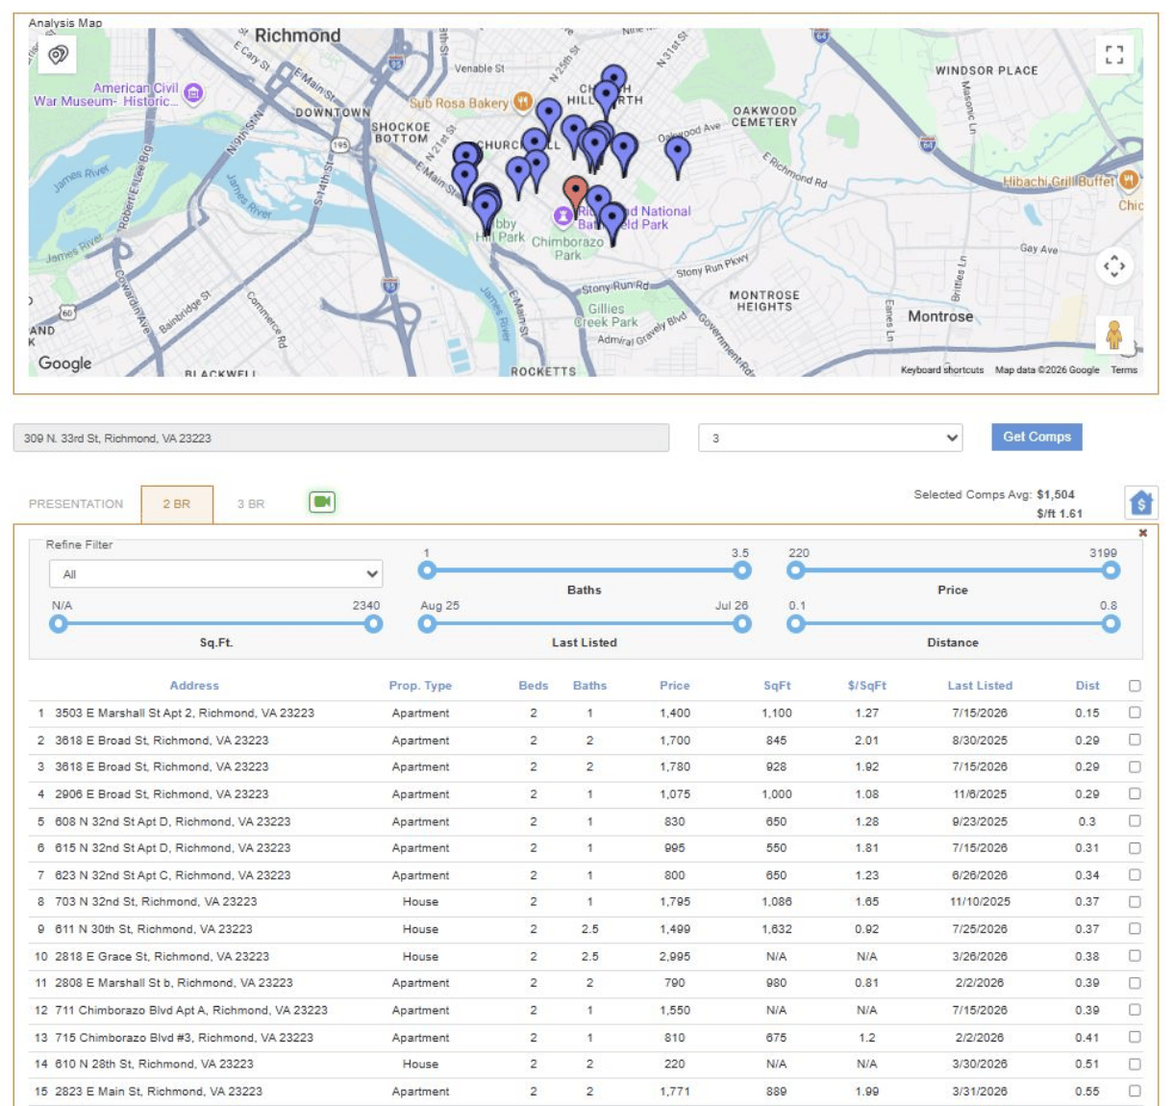
Task: Click address 611 N 30th St row
Action: pos(154,929)
